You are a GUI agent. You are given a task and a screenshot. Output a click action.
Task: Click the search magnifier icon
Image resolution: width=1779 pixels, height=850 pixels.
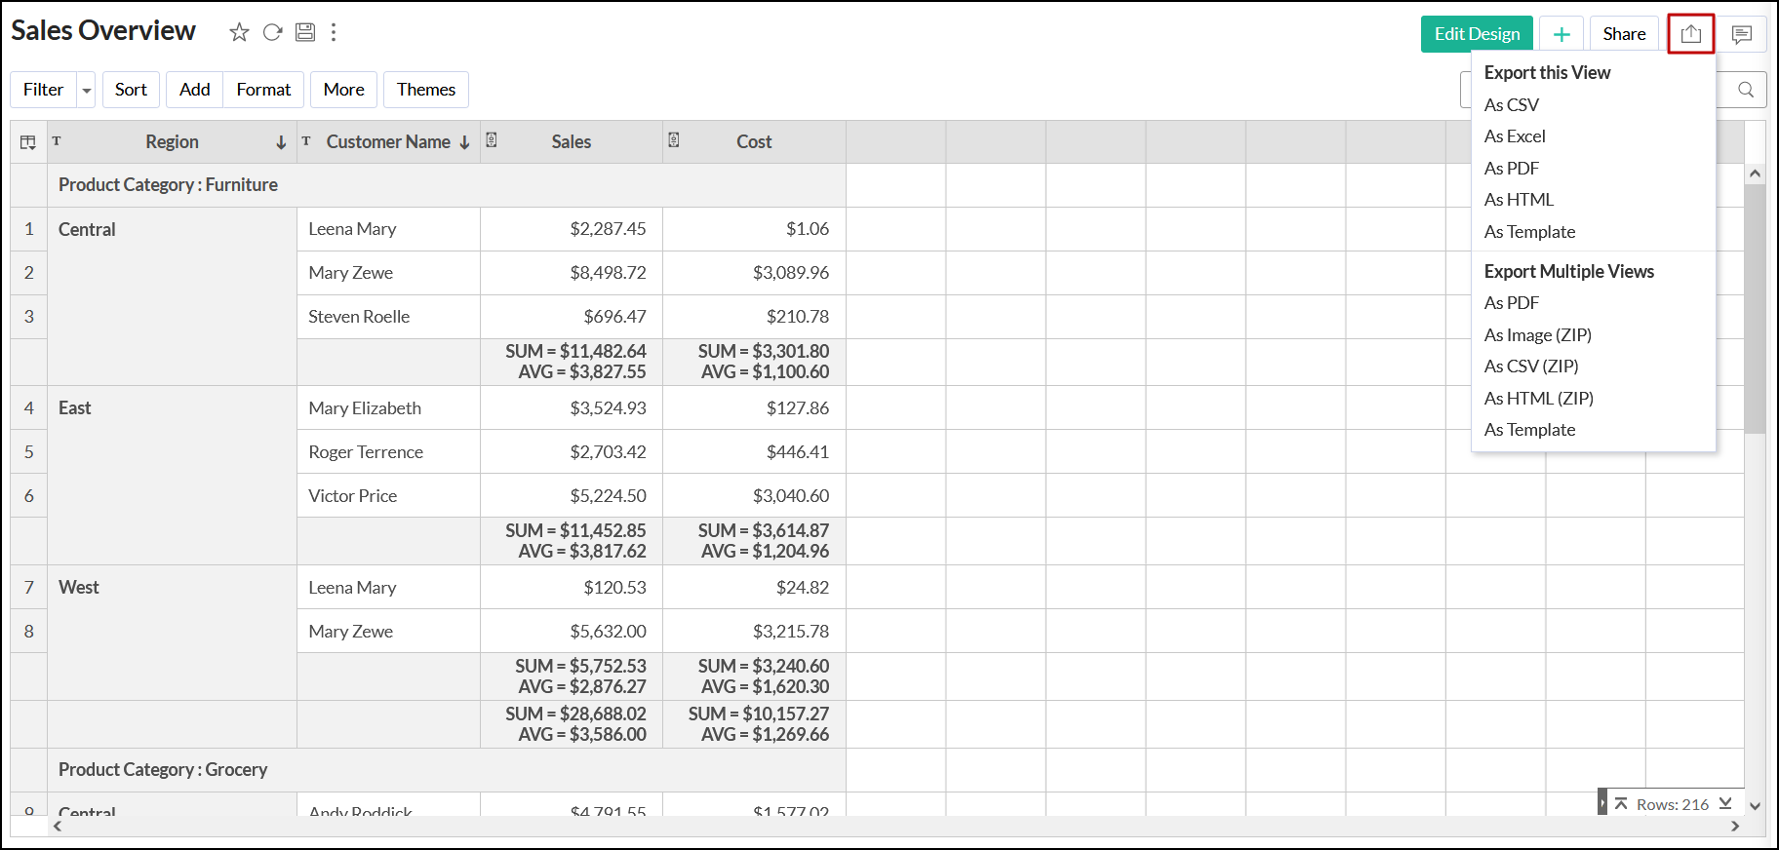coord(1746,90)
